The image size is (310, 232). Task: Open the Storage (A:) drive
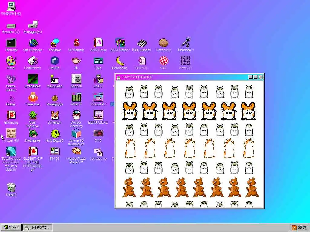(33, 25)
